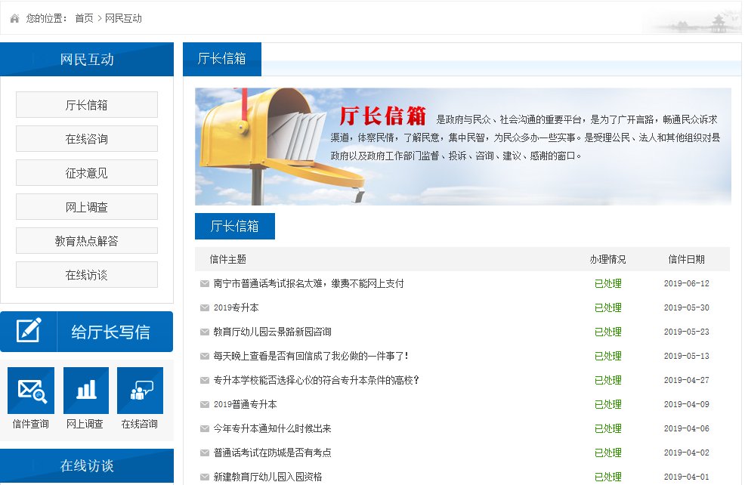Click the 网上调查 bar chart icon
Viewport: 745px width, 485px height.
coord(86,389)
